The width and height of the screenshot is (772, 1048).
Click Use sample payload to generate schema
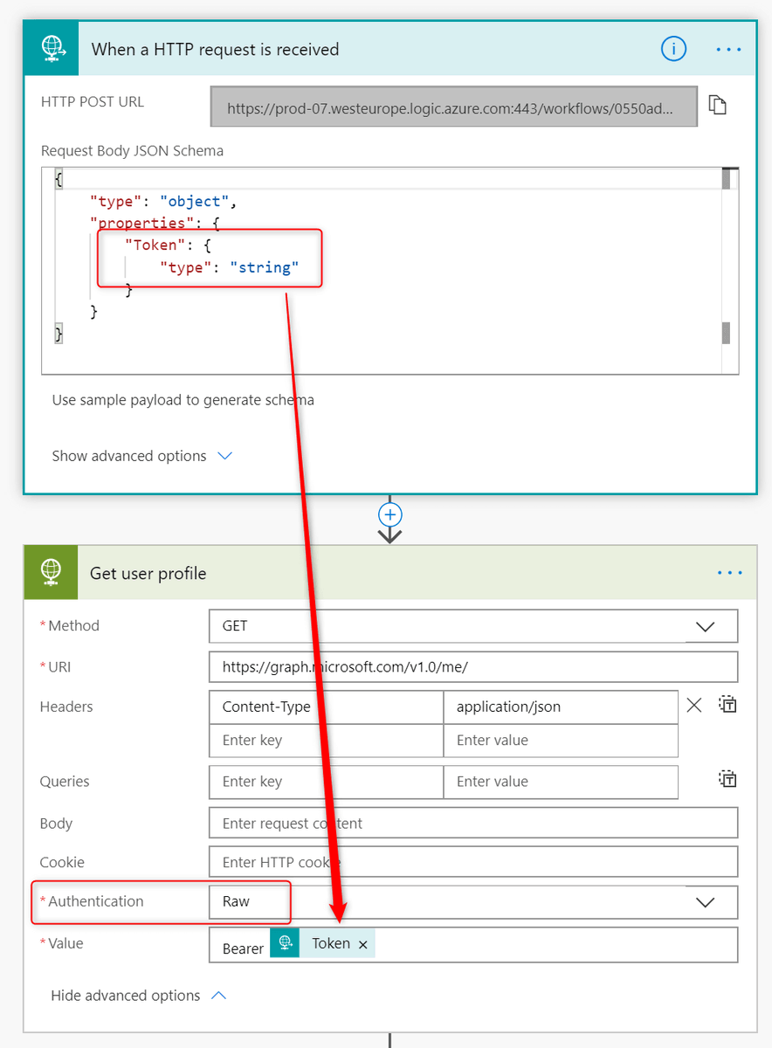coord(183,399)
